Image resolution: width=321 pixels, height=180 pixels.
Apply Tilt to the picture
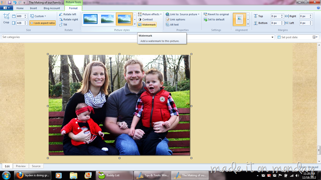pyautogui.click(x=63, y=25)
